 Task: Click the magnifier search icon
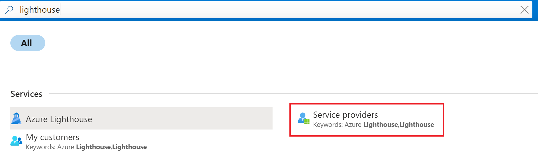(x=9, y=10)
